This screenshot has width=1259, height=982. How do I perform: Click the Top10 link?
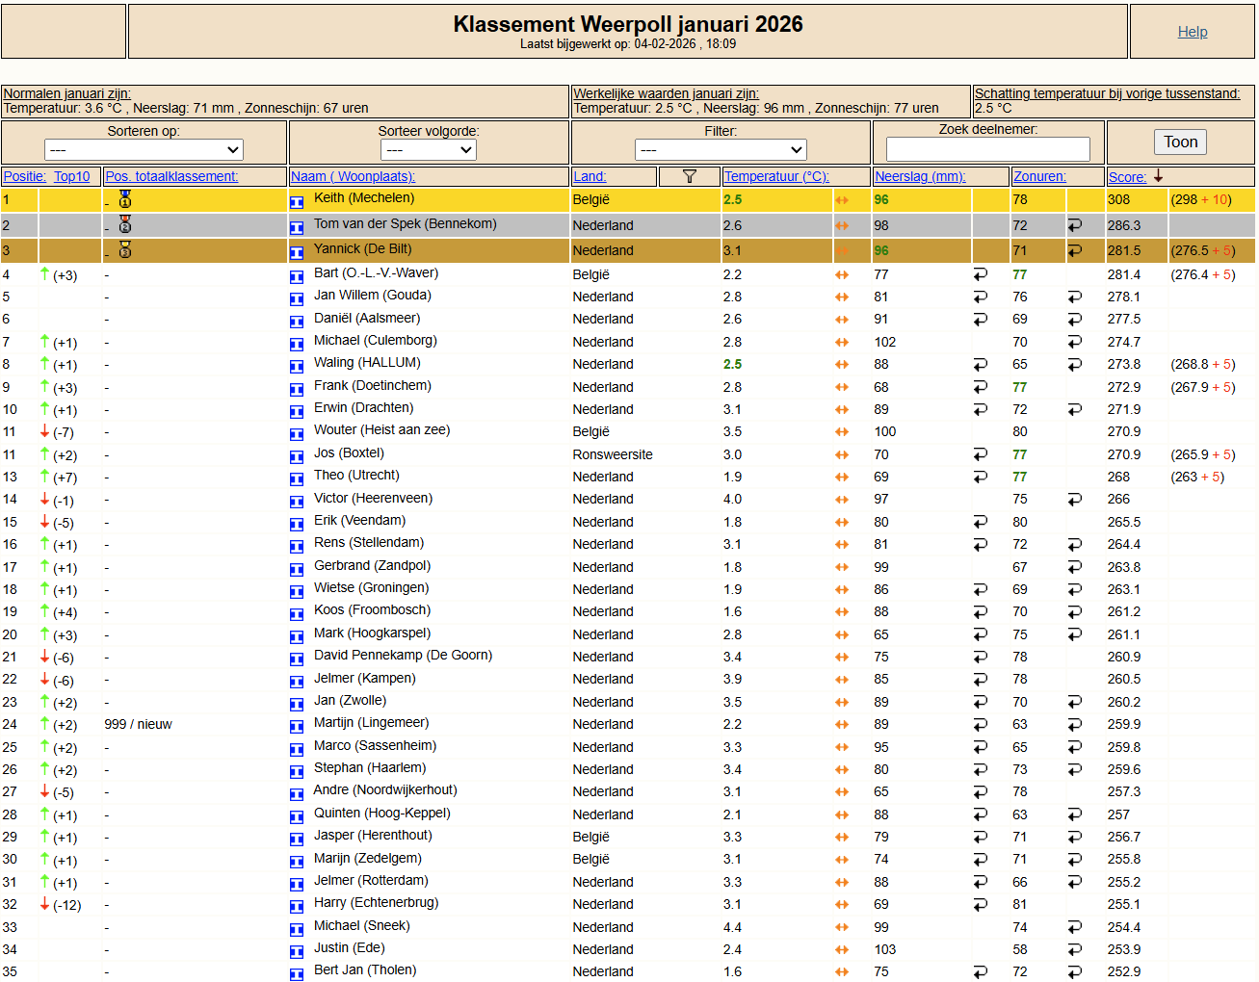point(72,176)
